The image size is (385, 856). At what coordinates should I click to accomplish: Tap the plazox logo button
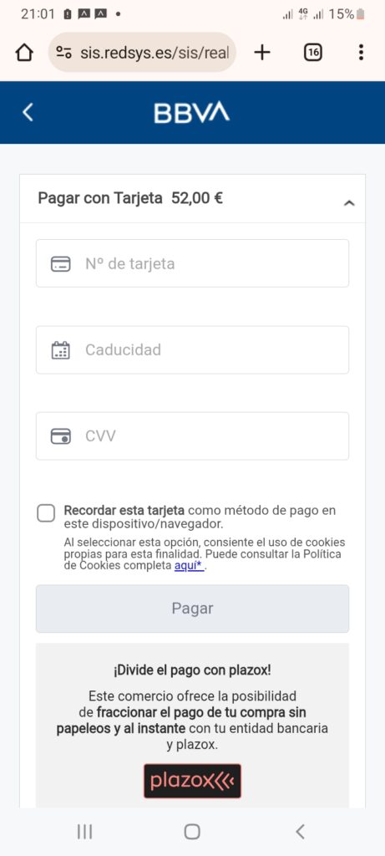point(192,782)
